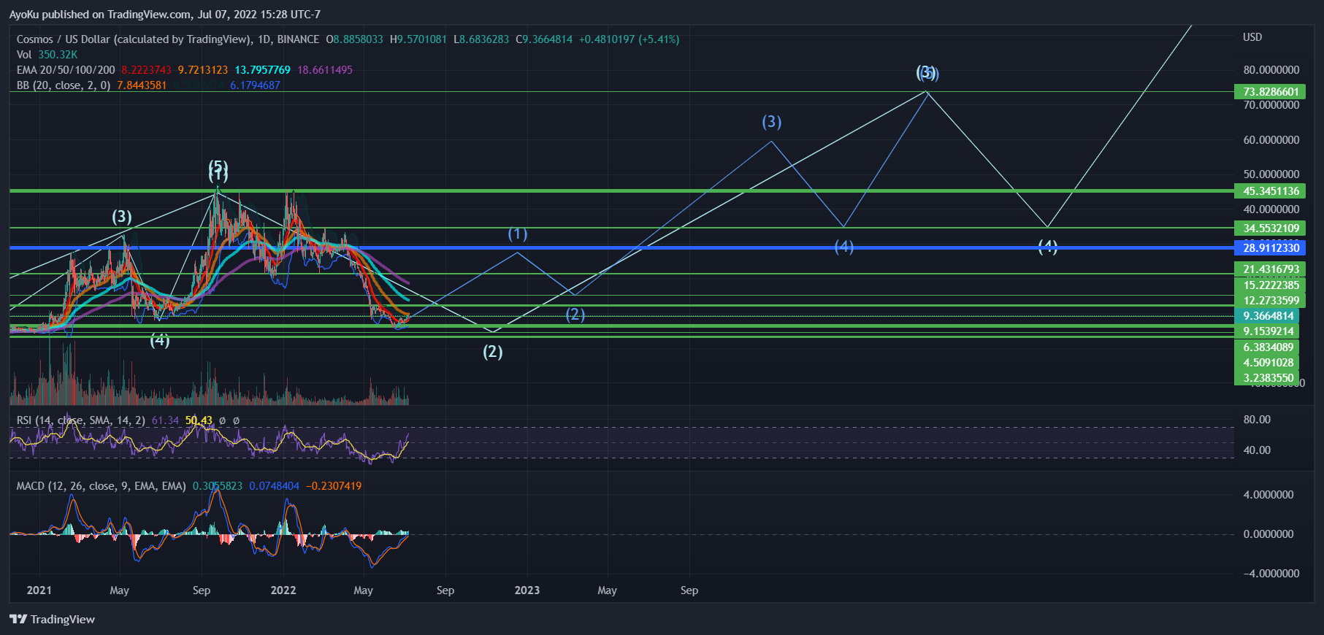Click the 2022 label on the time axis
1324x635 pixels.
[x=283, y=590]
